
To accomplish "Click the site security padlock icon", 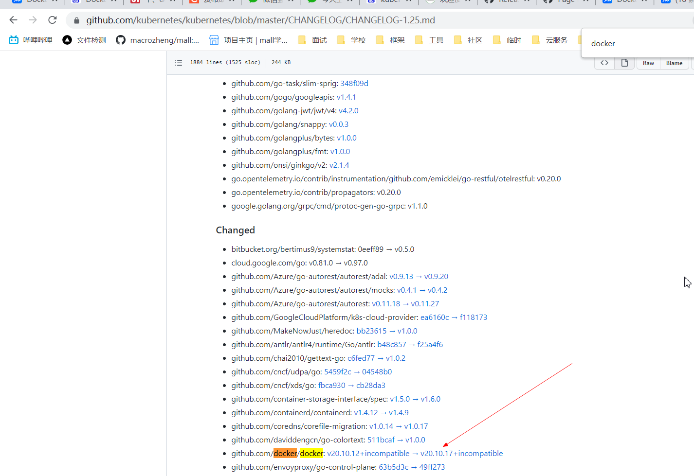I will pos(76,20).
